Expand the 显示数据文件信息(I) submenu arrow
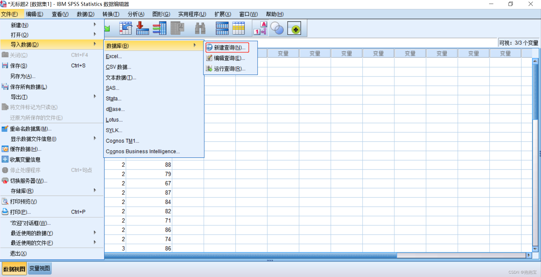 click(x=95, y=138)
